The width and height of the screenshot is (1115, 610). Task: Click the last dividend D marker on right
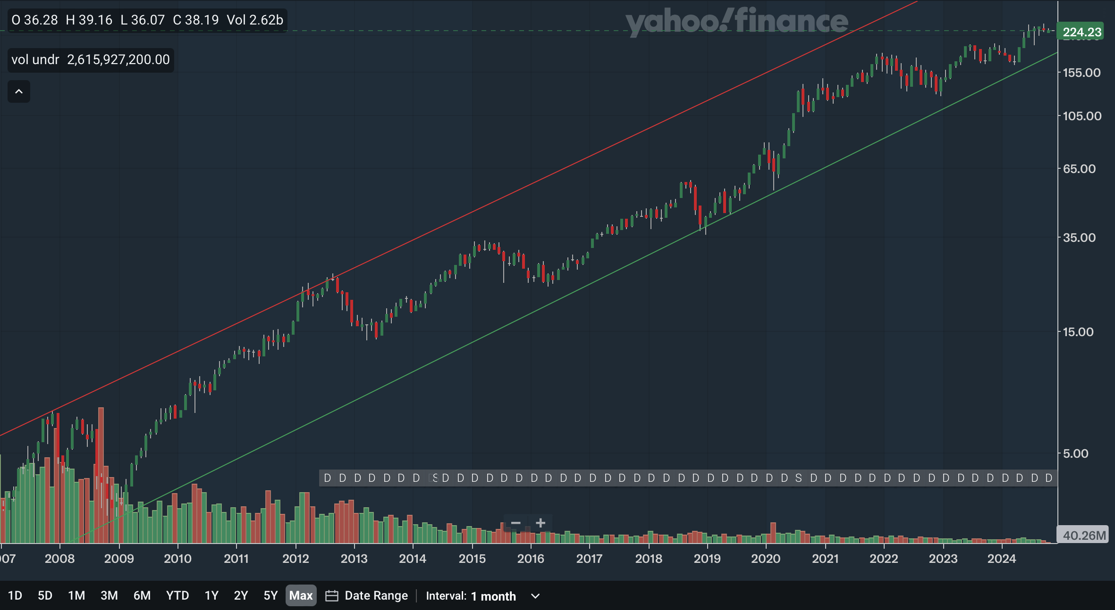pos(1048,478)
